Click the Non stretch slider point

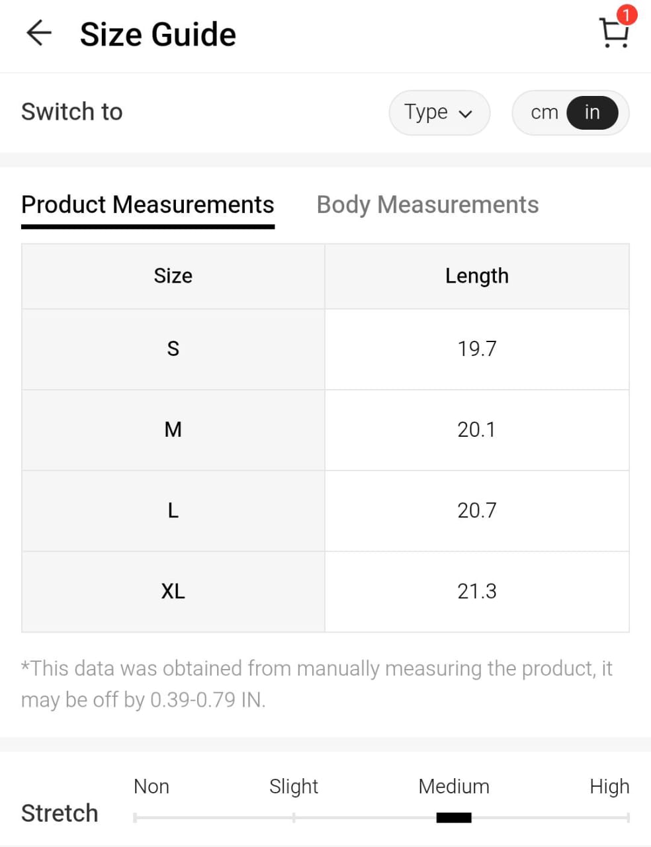coord(135,818)
